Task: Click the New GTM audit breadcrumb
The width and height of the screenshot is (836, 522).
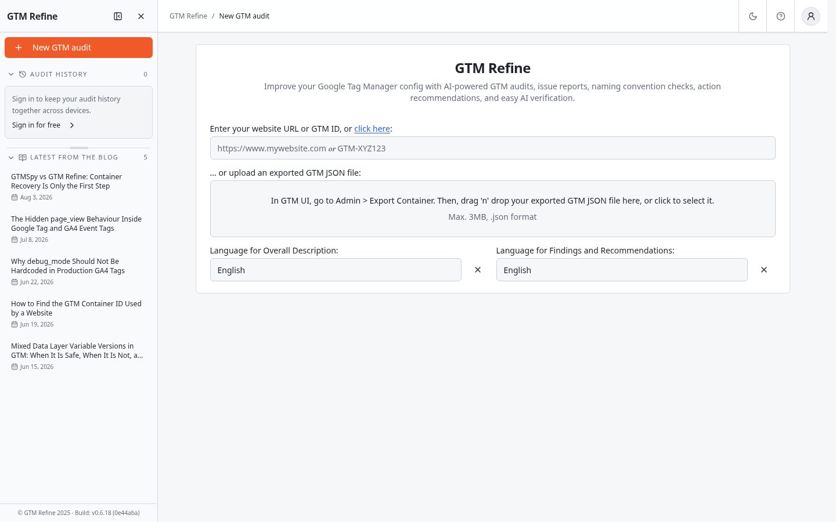Action: [x=244, y=16]
